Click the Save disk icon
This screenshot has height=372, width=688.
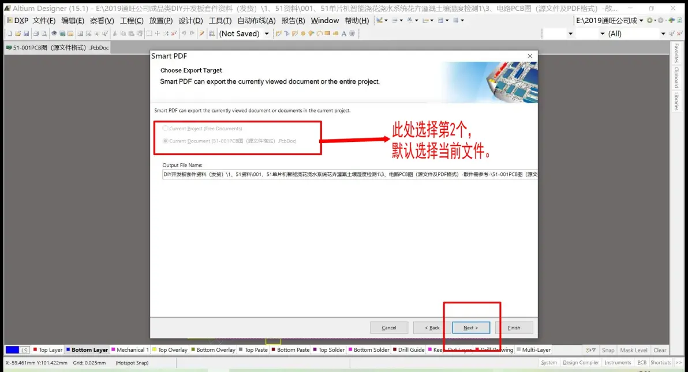27,33
